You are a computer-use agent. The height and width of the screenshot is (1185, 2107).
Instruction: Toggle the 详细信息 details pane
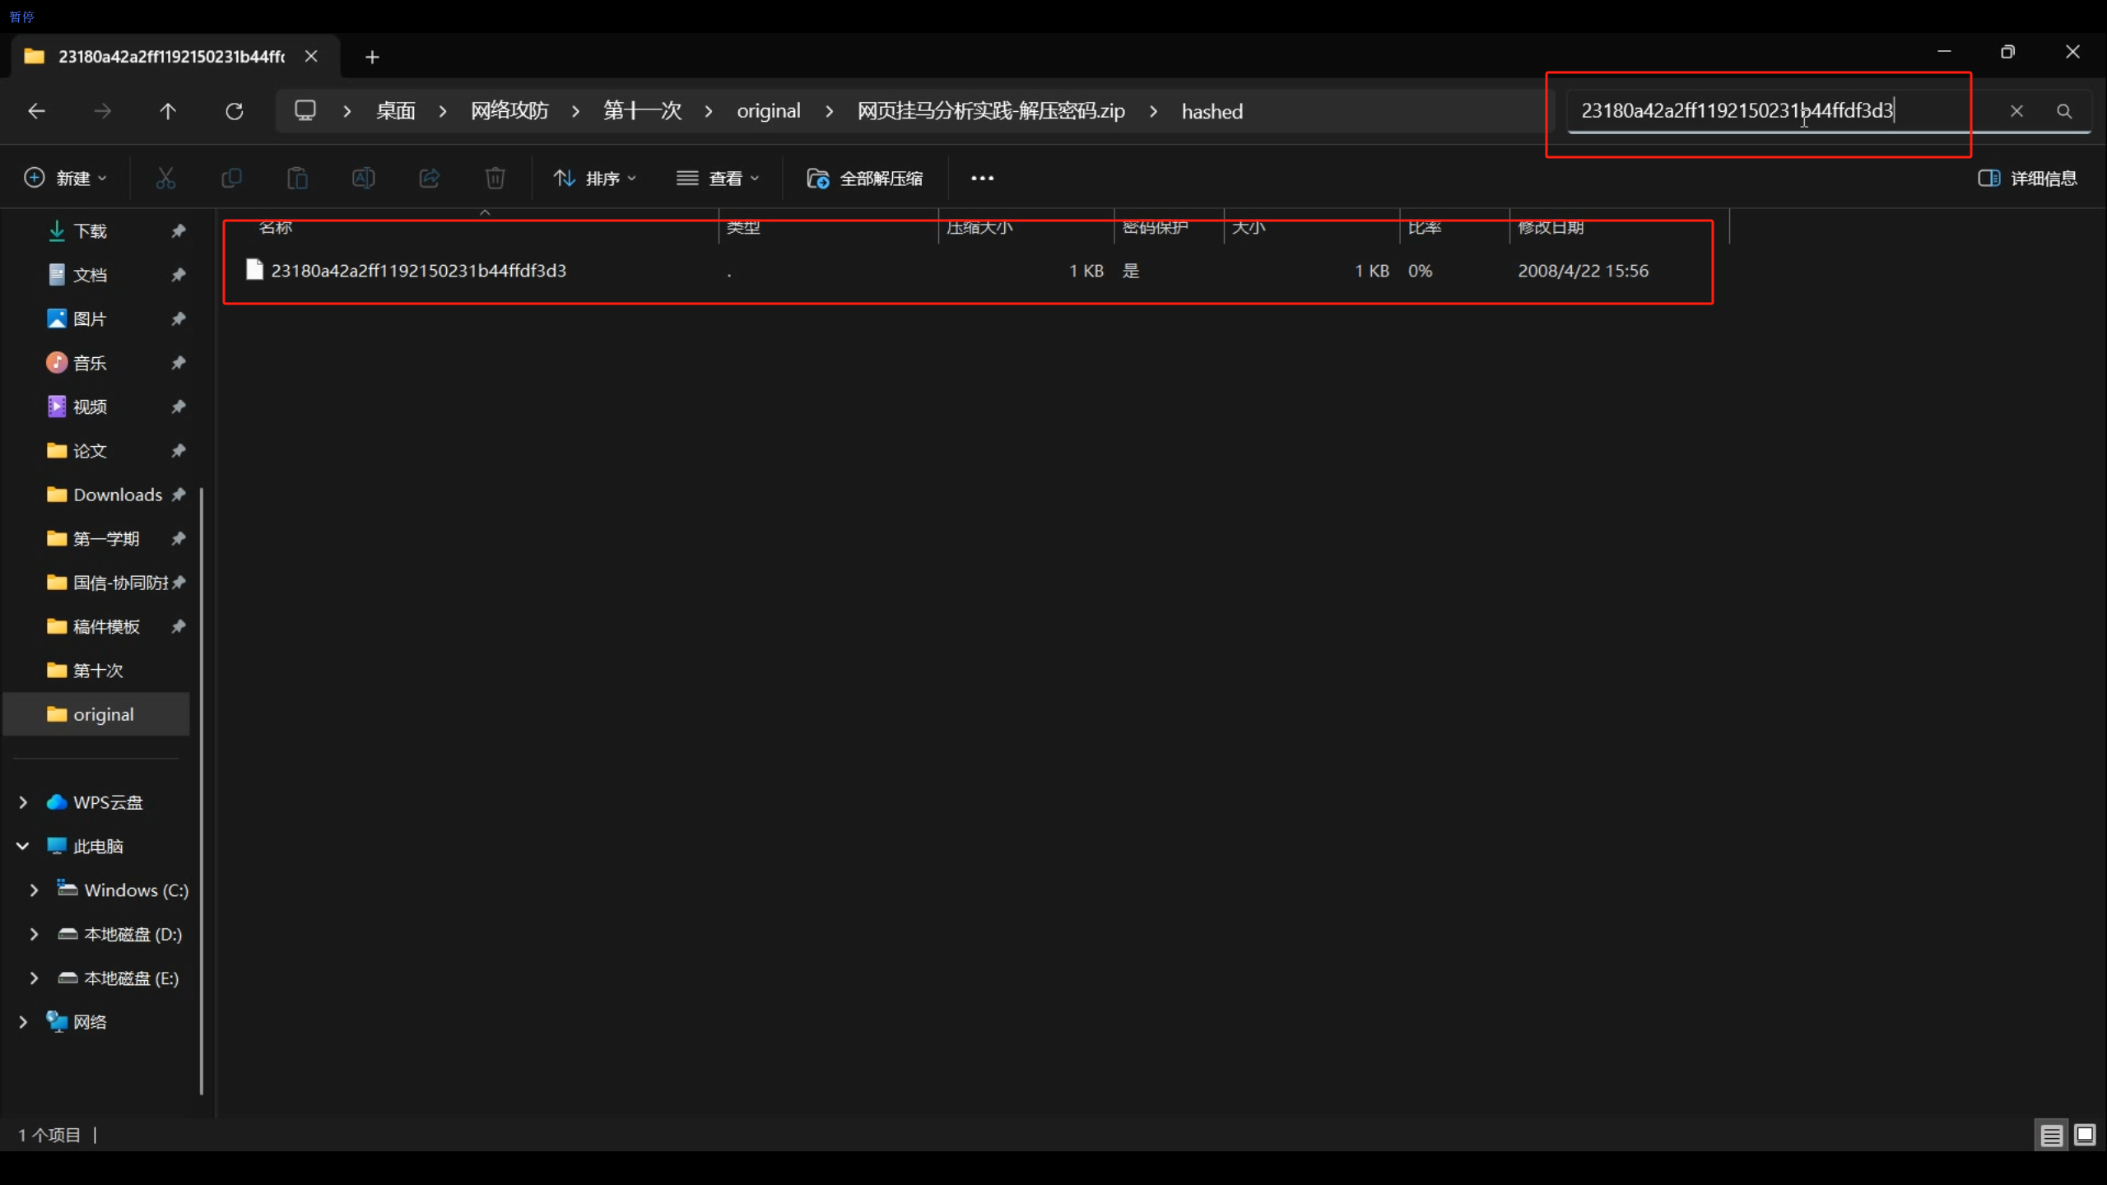2028,179
